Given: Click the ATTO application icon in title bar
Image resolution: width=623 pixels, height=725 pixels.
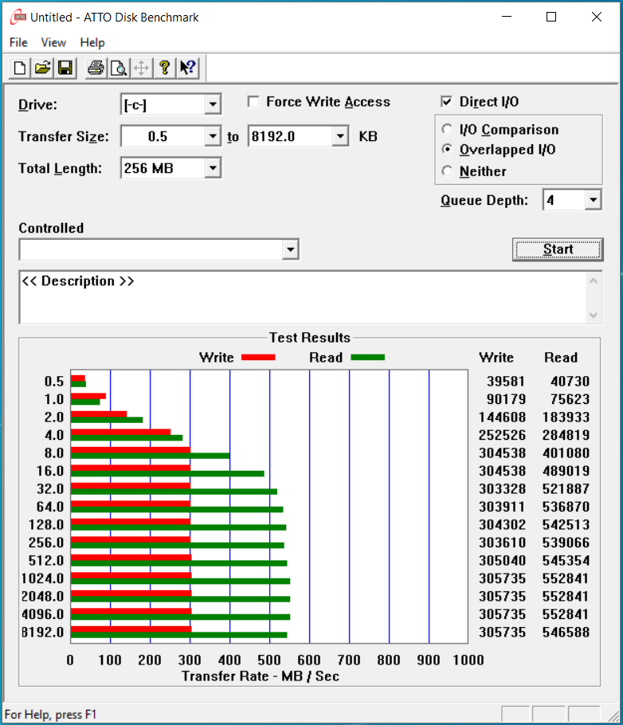Looking at the screenshot, I should click(18, 17).
